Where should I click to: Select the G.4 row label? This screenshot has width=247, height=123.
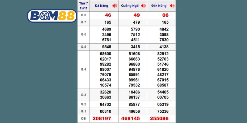click(83, 69)
